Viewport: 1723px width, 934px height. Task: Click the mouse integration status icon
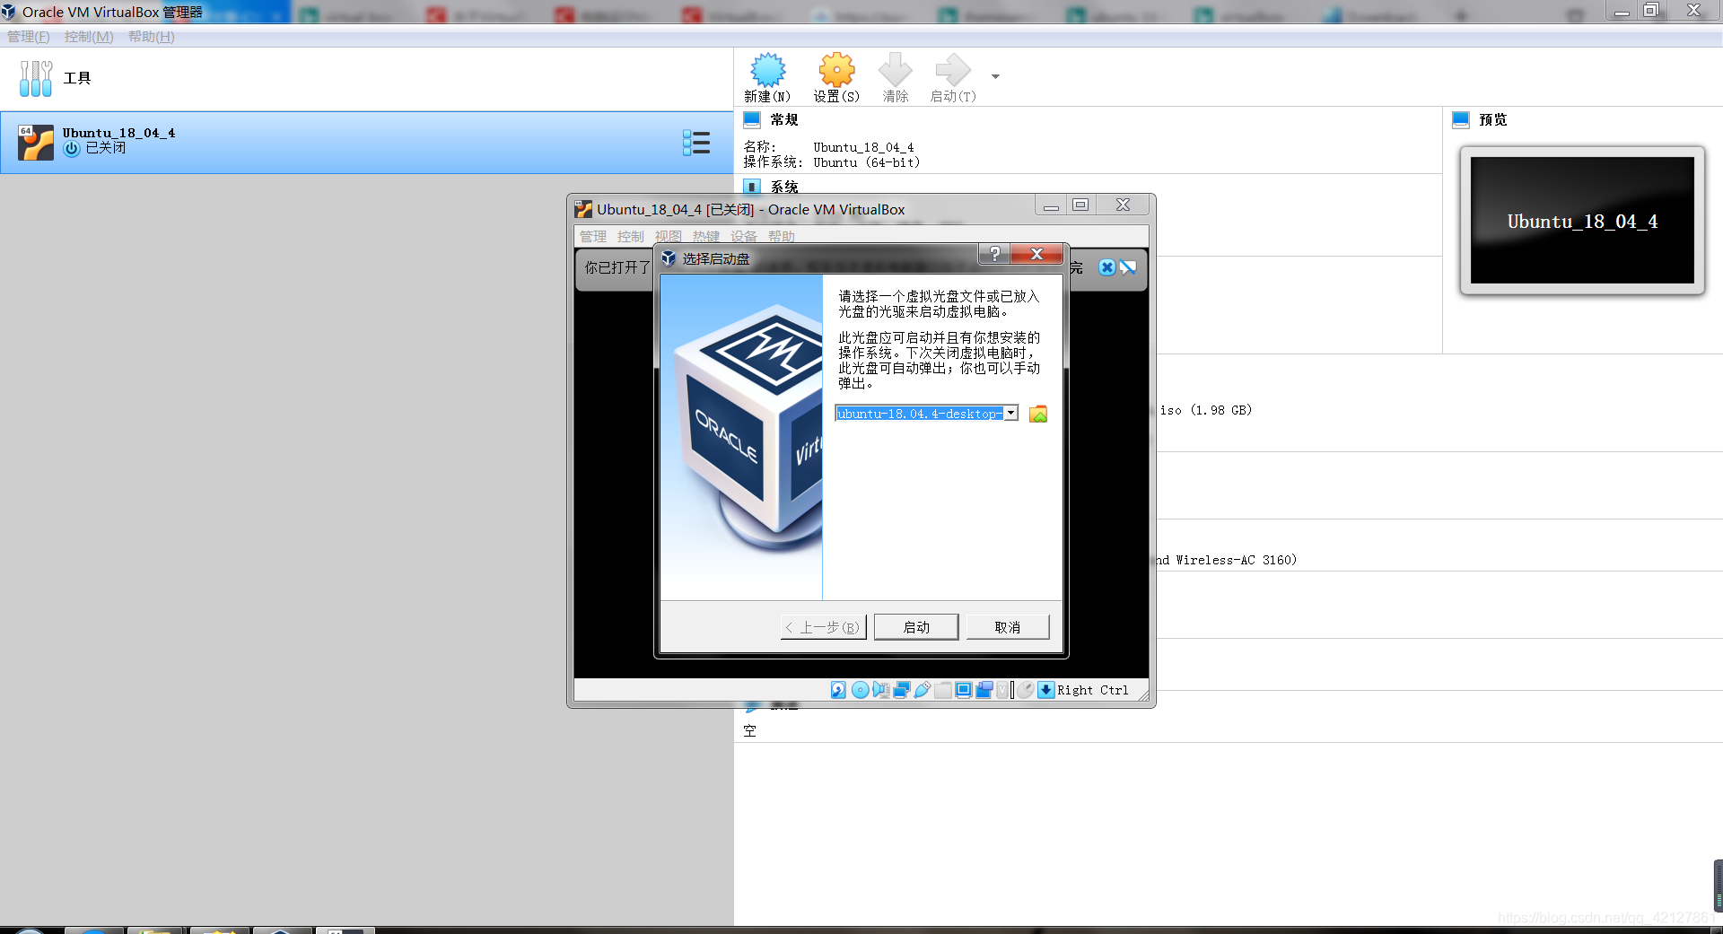[1026, 690]
